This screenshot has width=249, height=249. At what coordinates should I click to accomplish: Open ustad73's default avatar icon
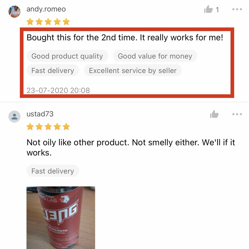(x=14, y=116)
